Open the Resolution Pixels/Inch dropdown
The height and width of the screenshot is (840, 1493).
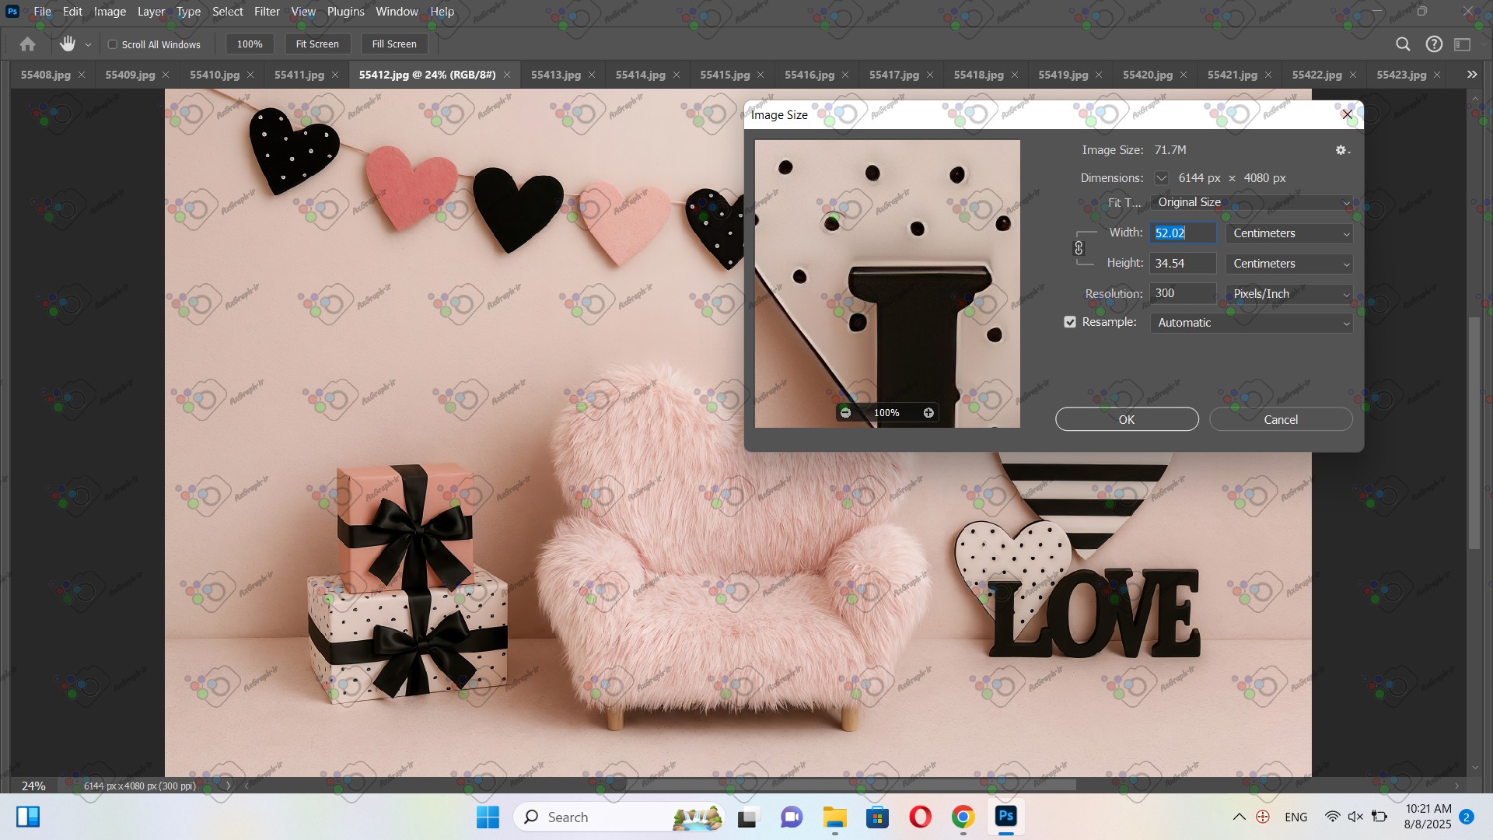pos(1289,294)
